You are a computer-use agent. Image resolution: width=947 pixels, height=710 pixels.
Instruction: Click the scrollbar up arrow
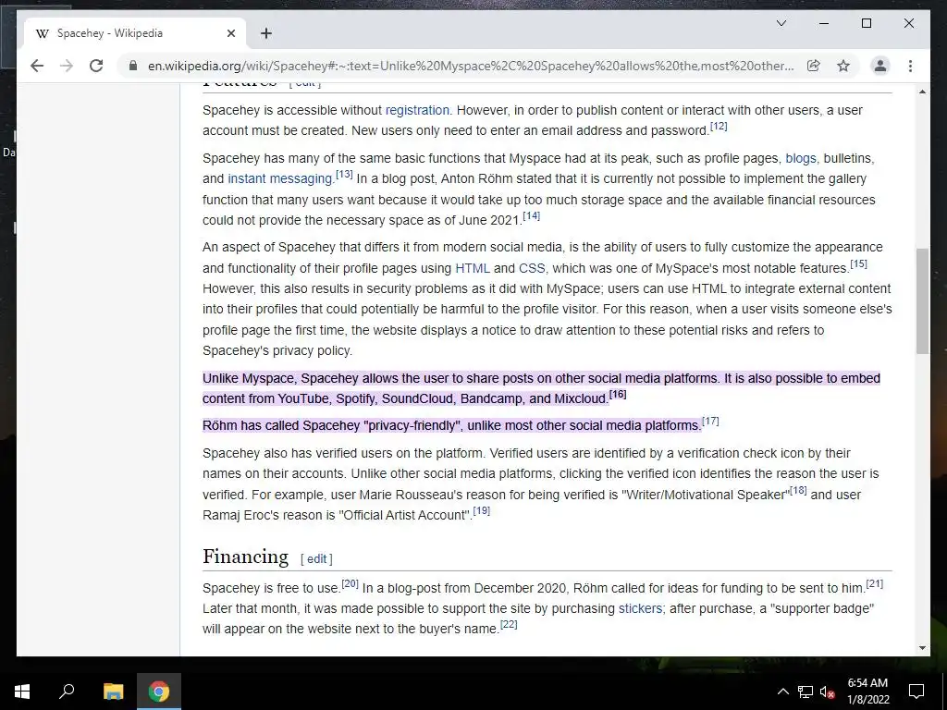tap(922, 92)
